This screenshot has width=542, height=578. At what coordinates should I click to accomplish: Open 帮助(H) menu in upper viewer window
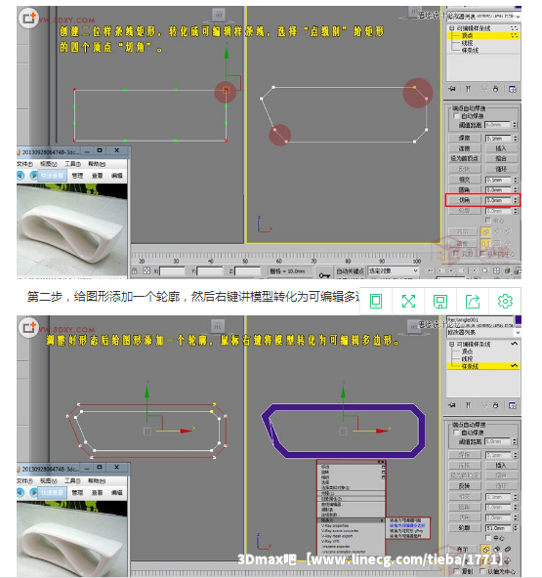coord(97,164)
